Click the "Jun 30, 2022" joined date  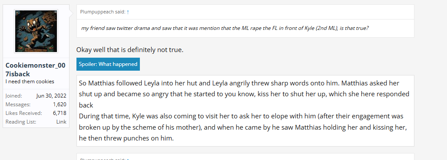[51, 96]
